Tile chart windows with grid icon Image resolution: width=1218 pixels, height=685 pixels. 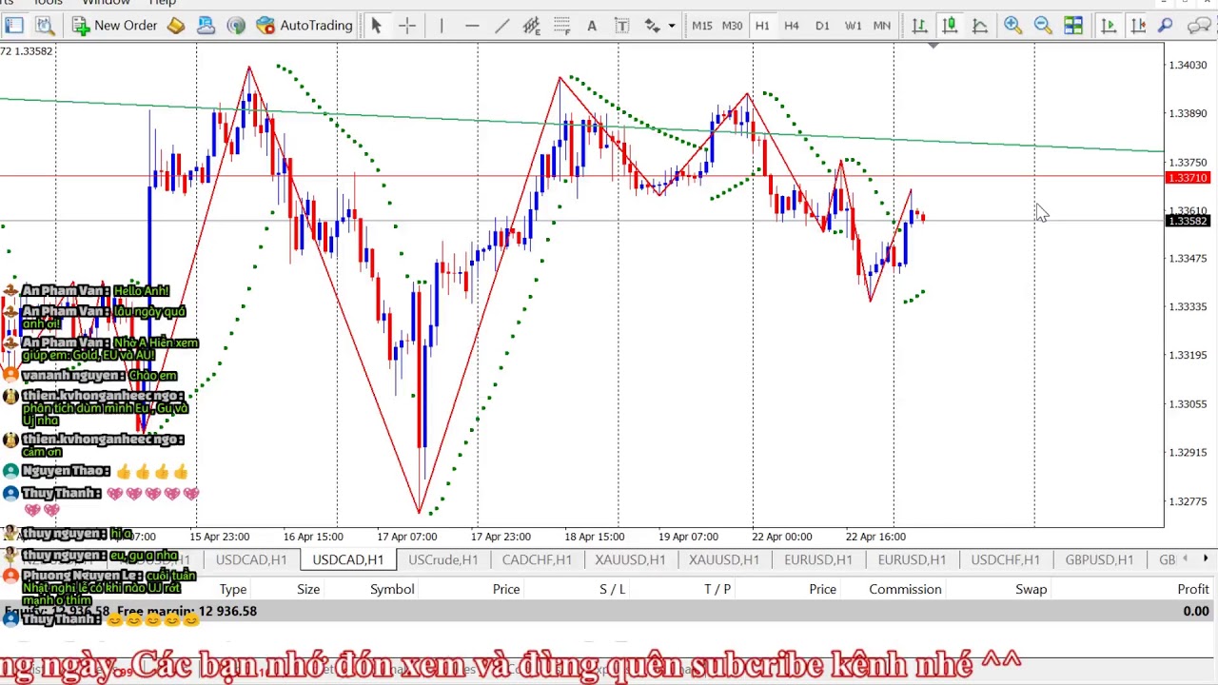[x=1073, y=26]
